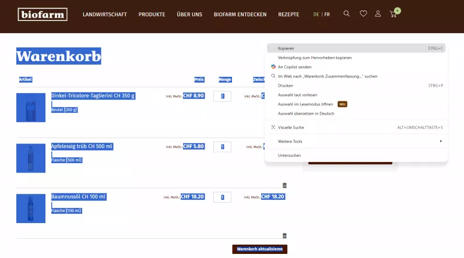Select Im Web nach Warenkorb suchen
The height and width of the screenshot is (258, 464).
click(x=356, y=76)
